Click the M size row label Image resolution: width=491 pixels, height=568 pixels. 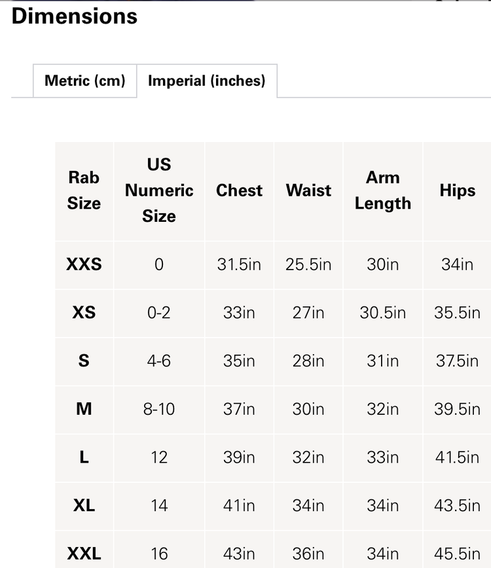pos(84,409)
